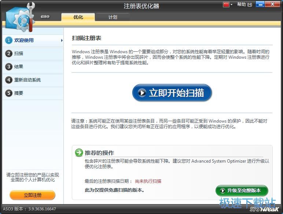Select step 2 扫描 in sidebar
Viewport: 283px width, 214px height.
pos(33,54)
